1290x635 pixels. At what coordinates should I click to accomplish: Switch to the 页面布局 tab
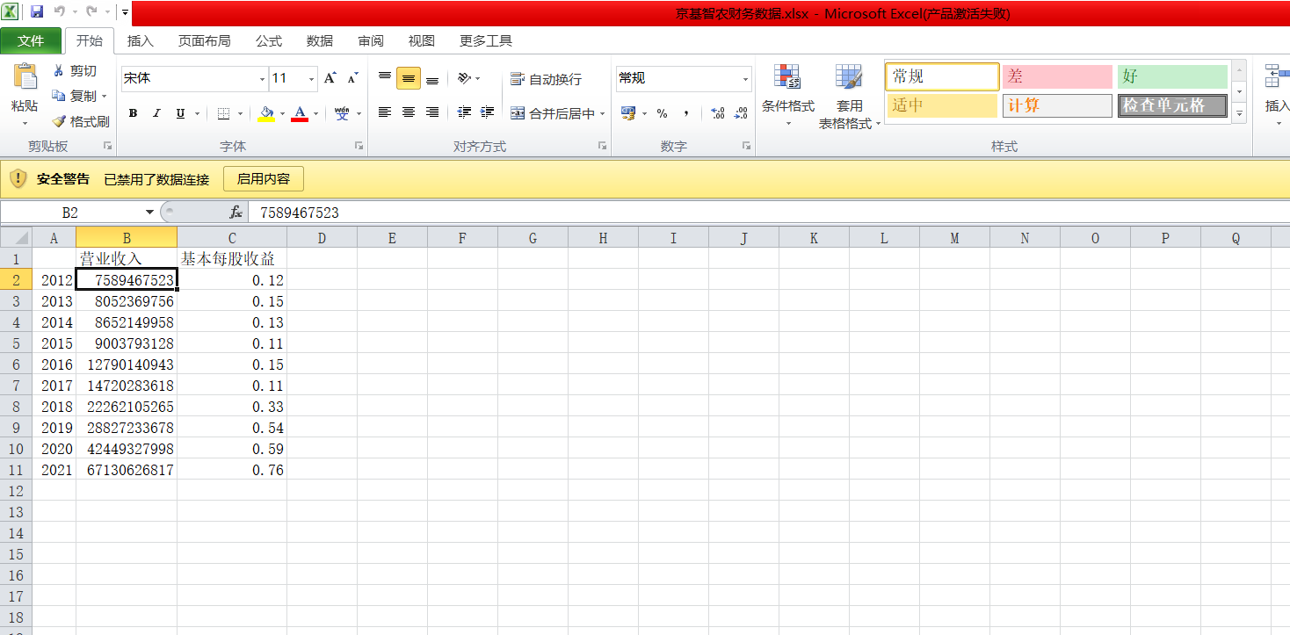point(204,40)
